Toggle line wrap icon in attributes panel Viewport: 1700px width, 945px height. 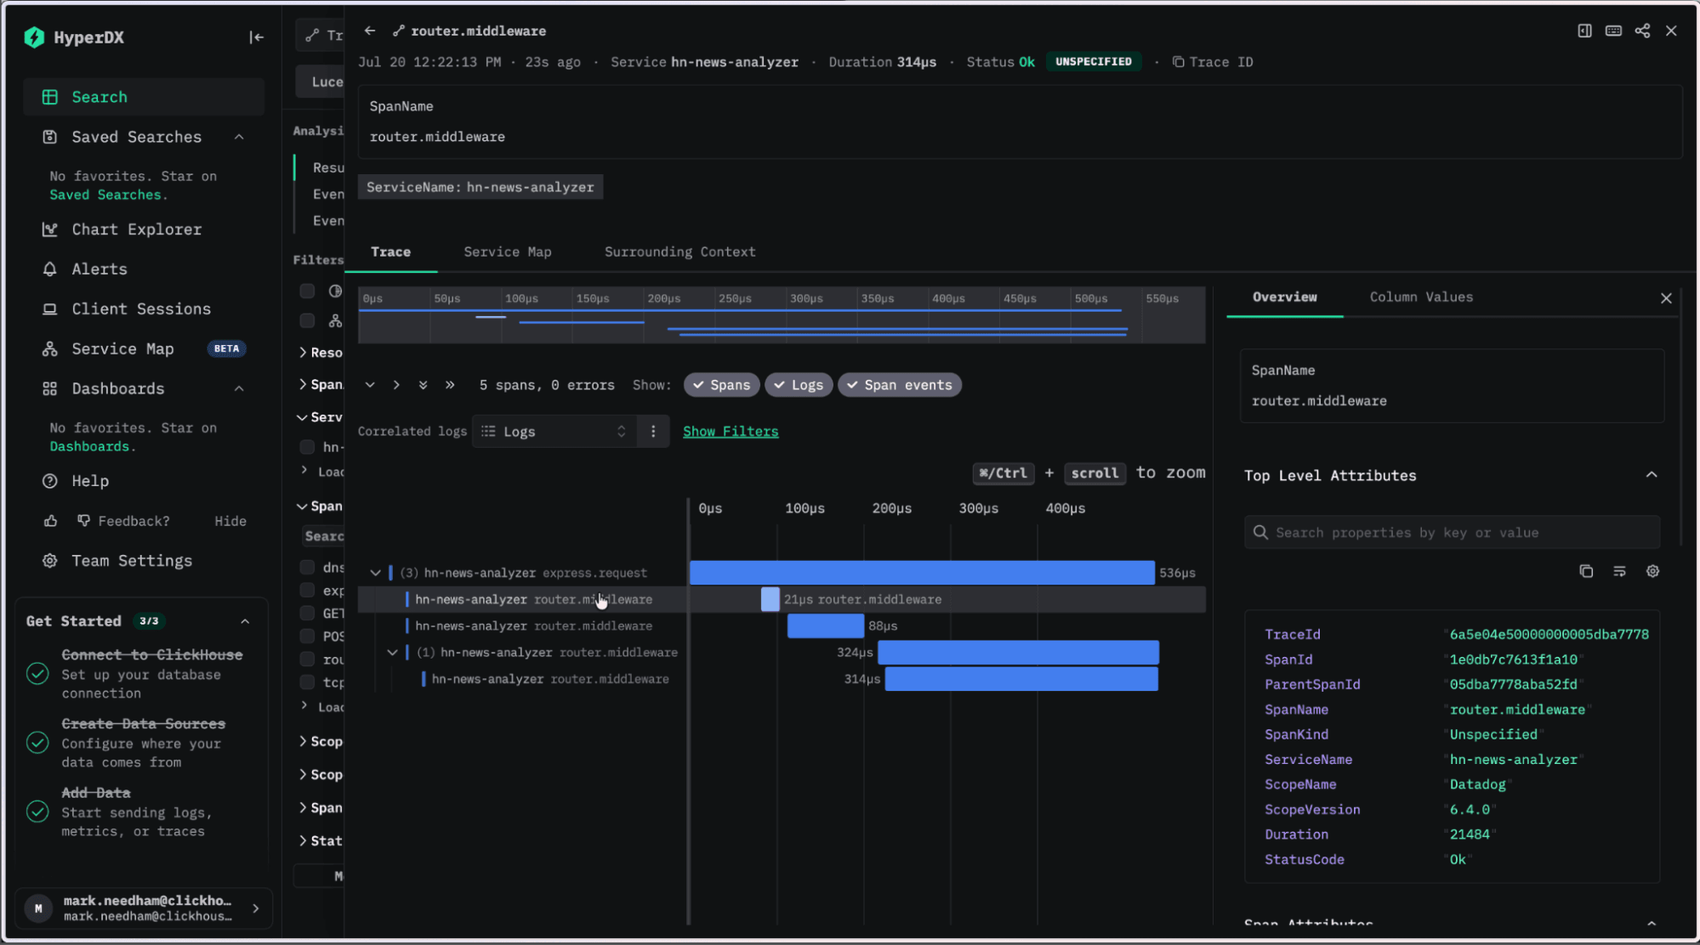1619,571
